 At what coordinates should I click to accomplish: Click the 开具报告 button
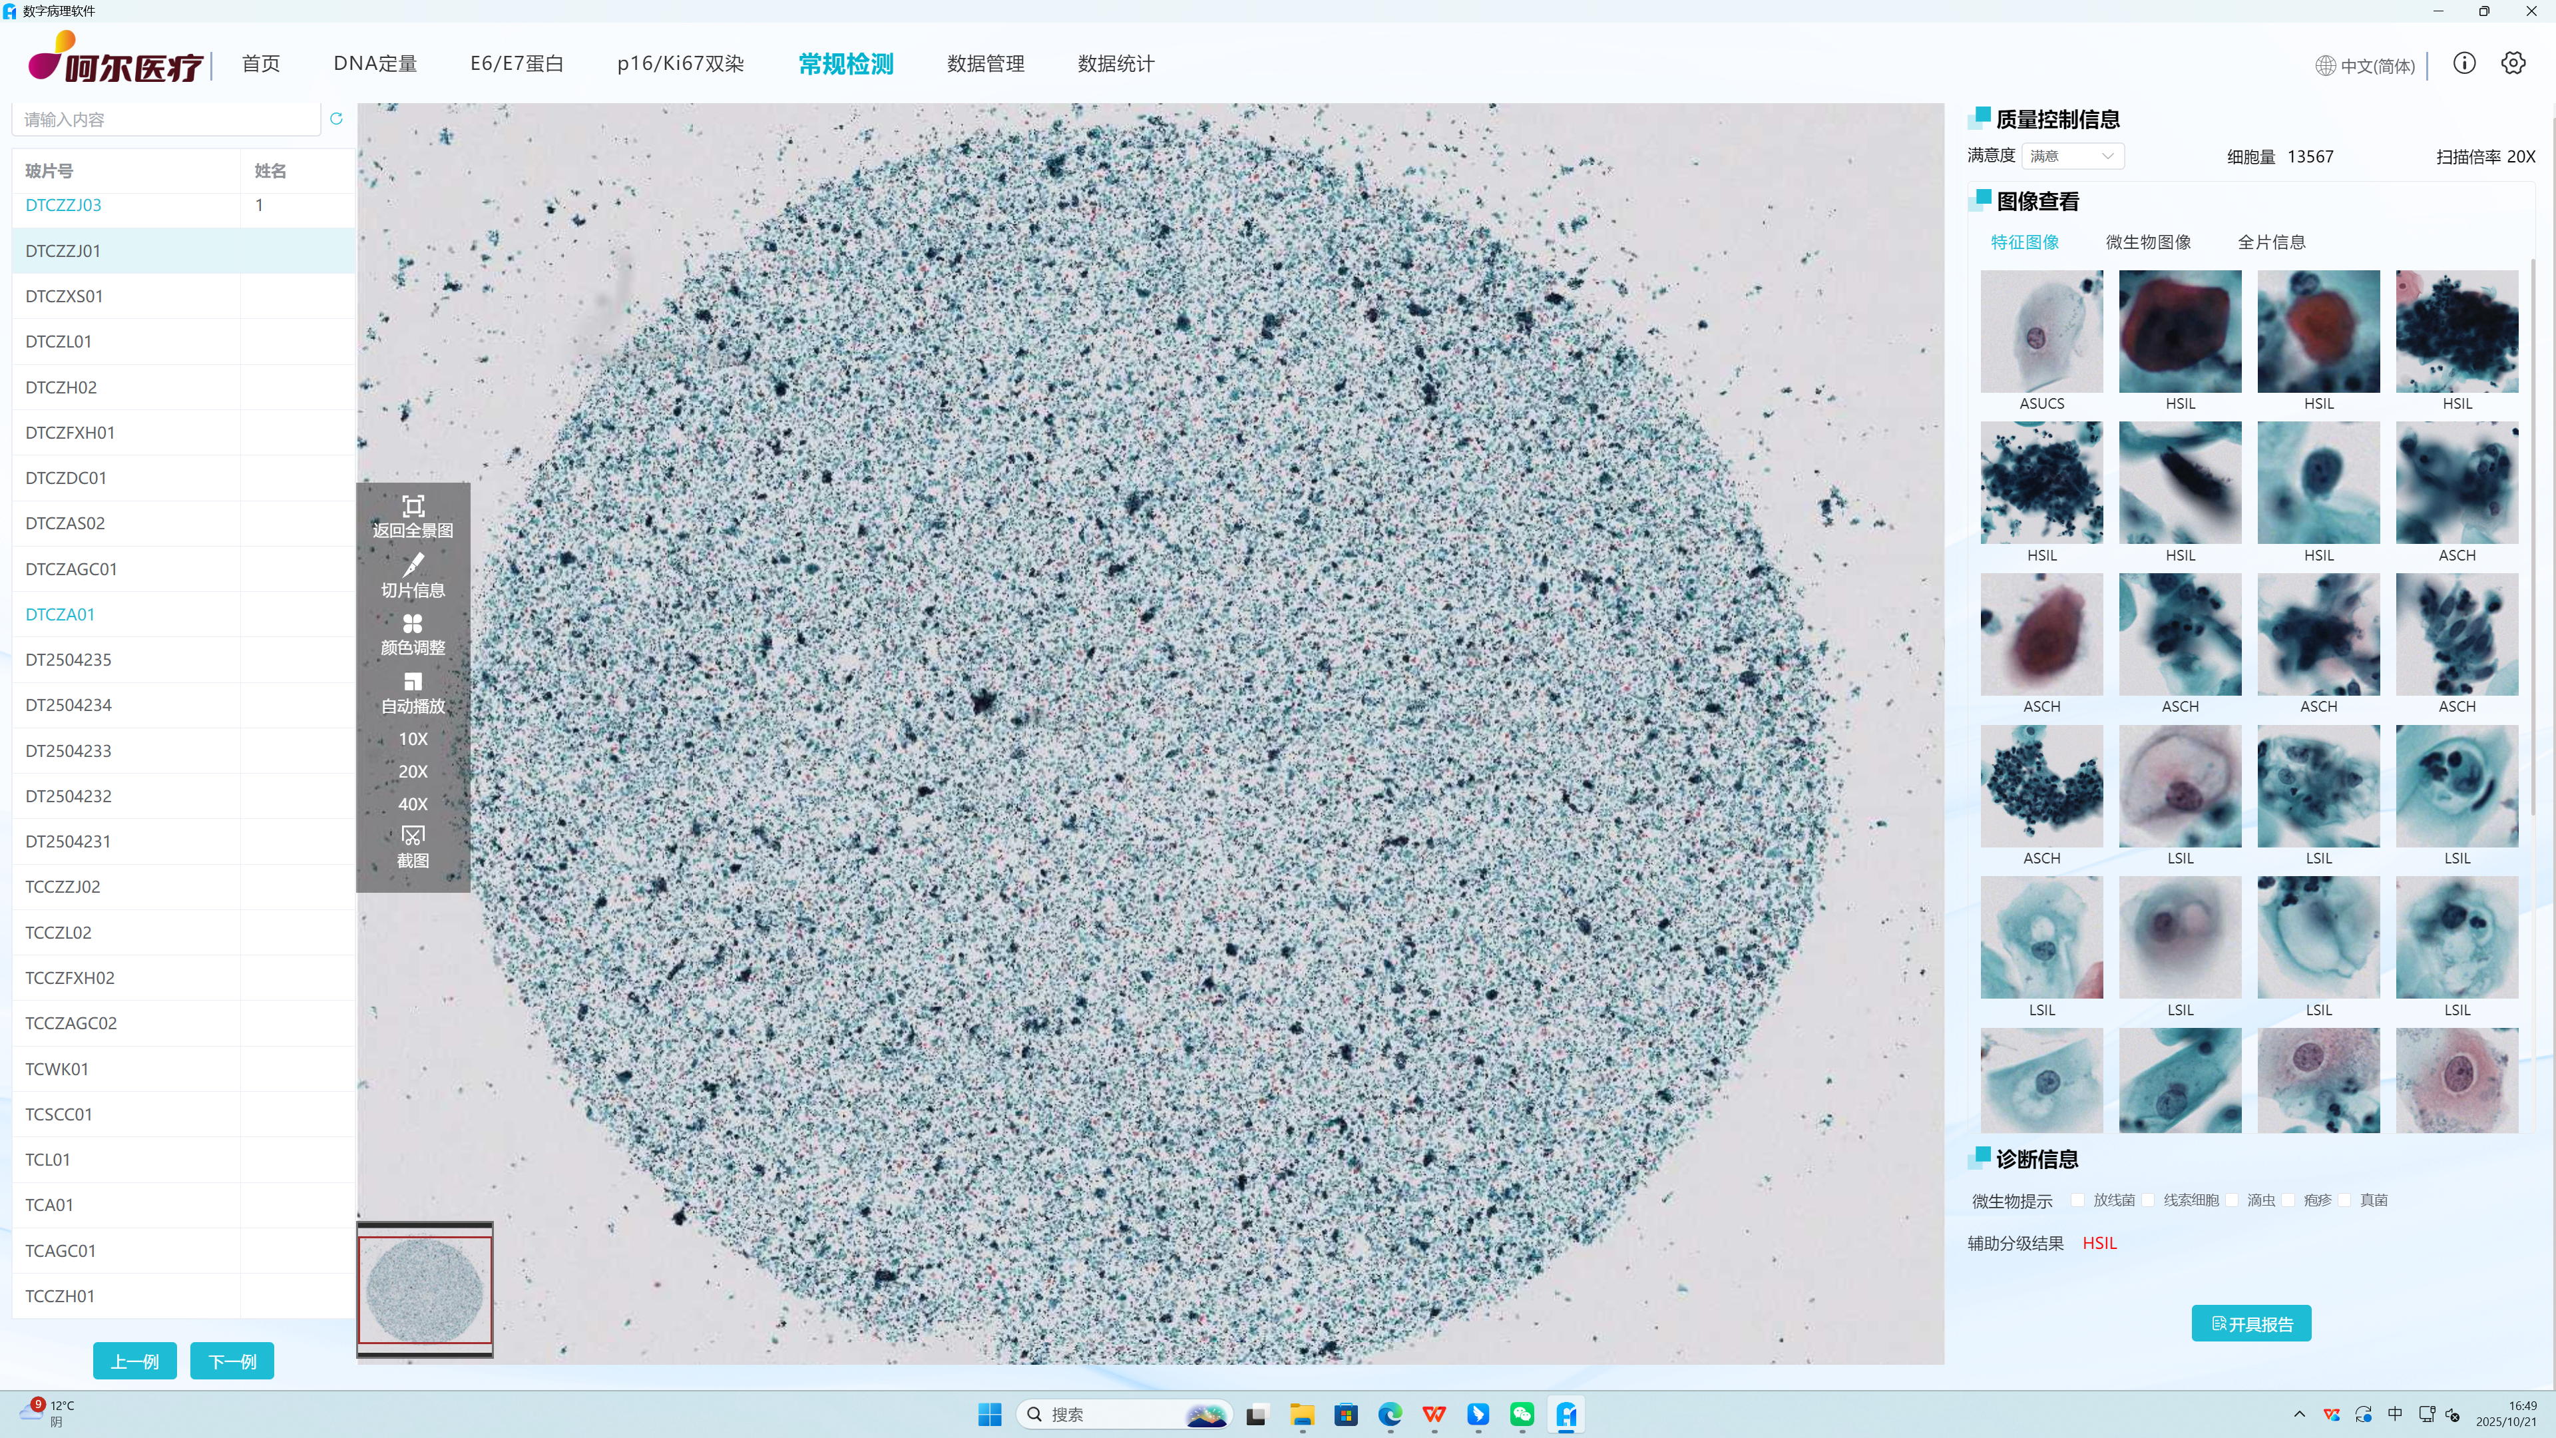2250,1324
